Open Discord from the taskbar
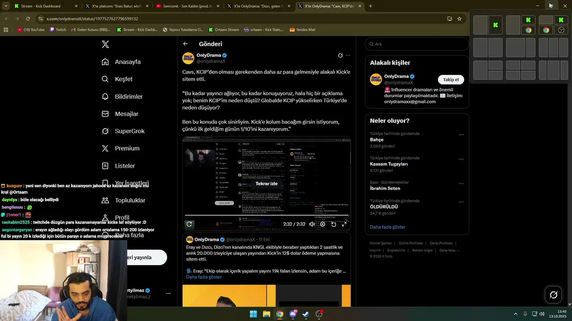The image size is (572, 321). point(293,314)
